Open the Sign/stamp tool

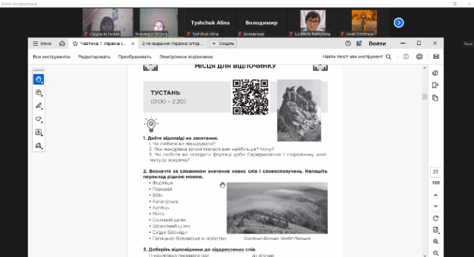38,146
